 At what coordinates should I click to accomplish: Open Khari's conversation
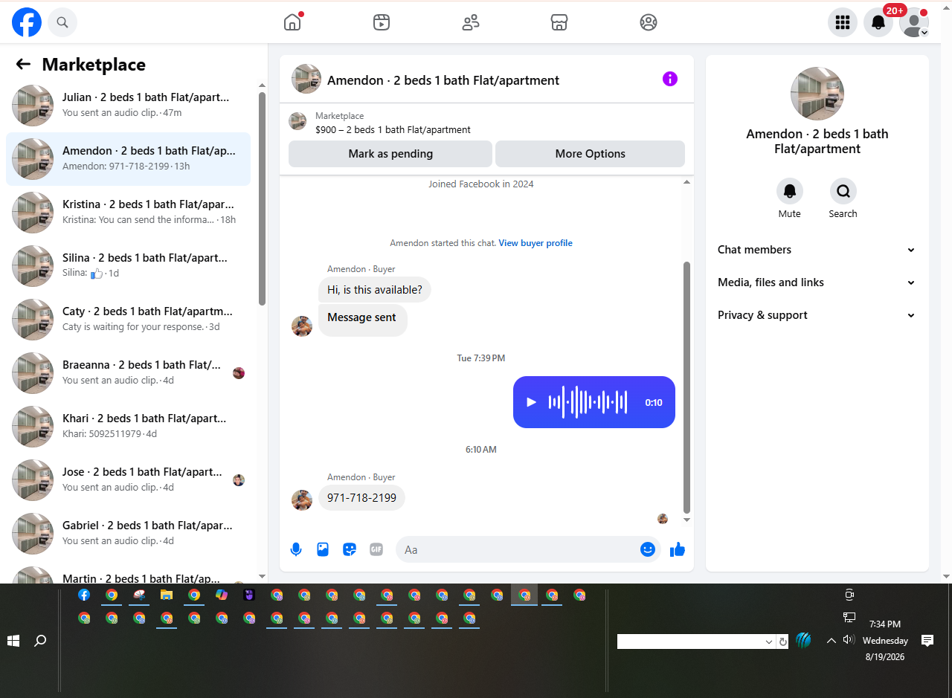click(x=128, y=427)
